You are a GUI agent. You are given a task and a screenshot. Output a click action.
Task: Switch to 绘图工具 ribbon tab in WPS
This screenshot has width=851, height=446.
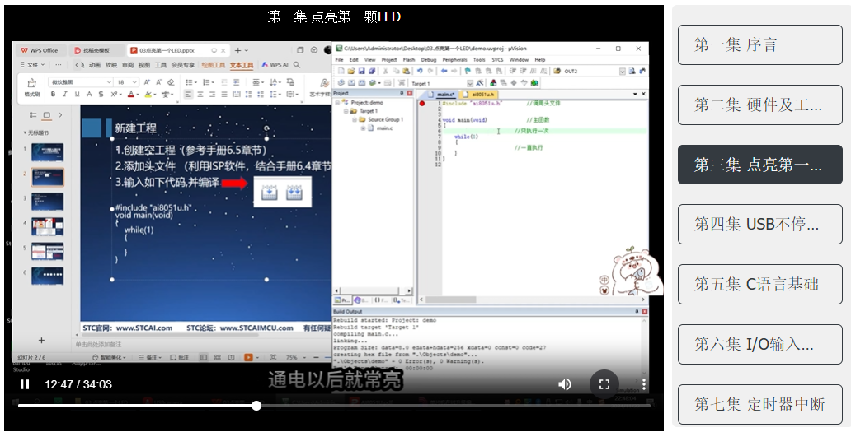[x=214, y=65]
